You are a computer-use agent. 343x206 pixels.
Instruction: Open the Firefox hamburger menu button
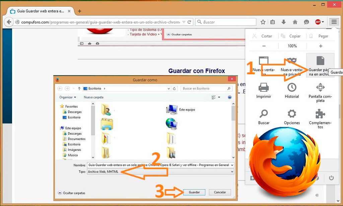click(334, 22)
